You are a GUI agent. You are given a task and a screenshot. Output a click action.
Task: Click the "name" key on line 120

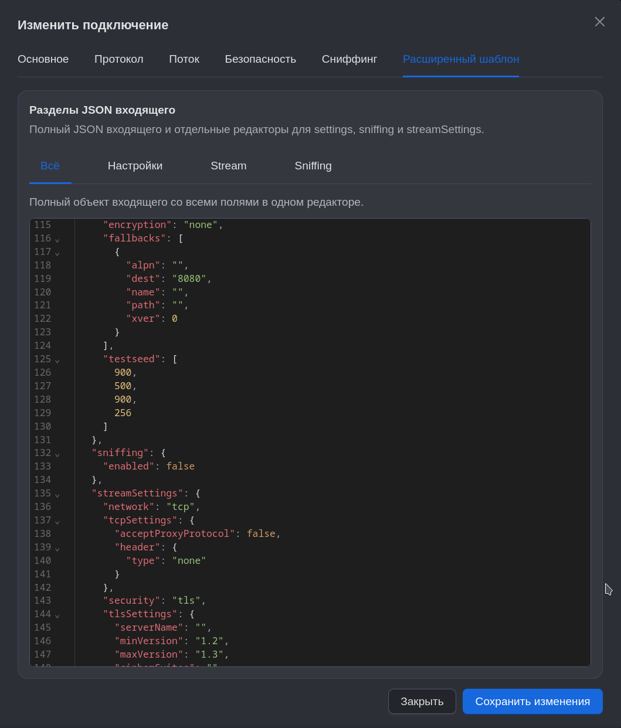pyautogui.click(x=144, y=292)
